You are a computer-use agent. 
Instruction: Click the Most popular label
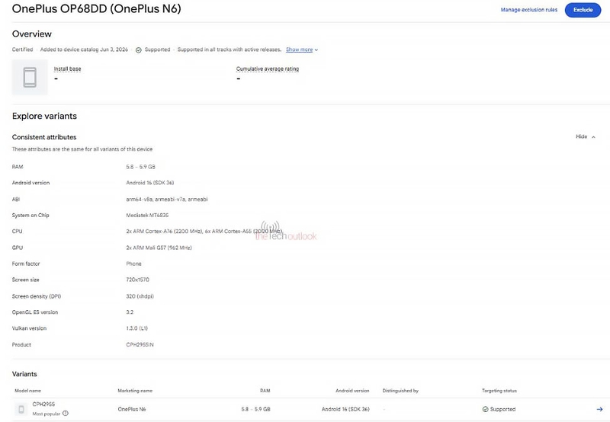click(x=47, y=414)
